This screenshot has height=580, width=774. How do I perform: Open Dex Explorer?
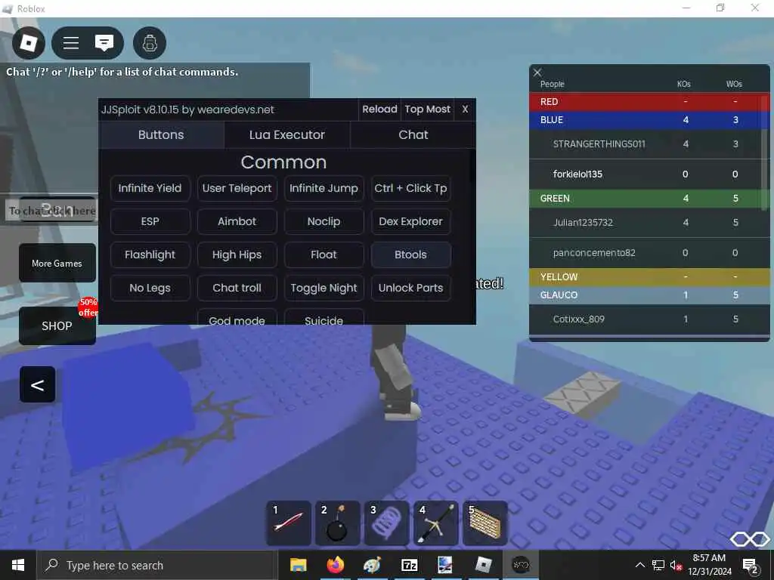pyautogui.click(x=410, y=221)
